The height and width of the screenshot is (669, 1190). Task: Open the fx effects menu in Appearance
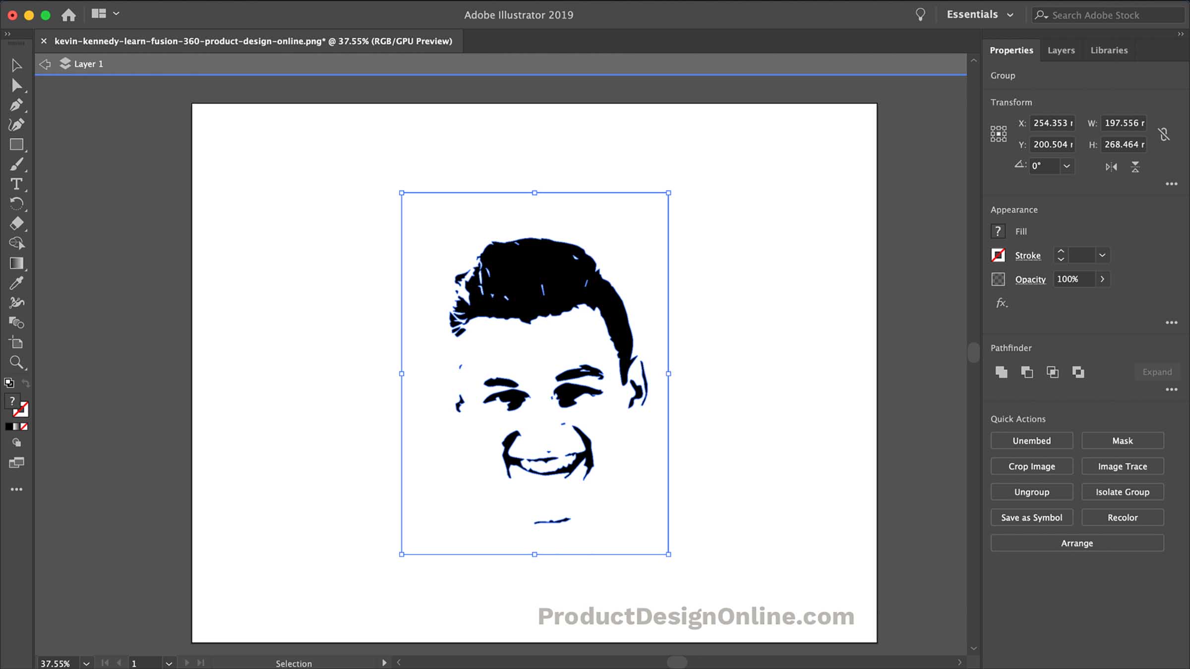[x=1002, y=303]
